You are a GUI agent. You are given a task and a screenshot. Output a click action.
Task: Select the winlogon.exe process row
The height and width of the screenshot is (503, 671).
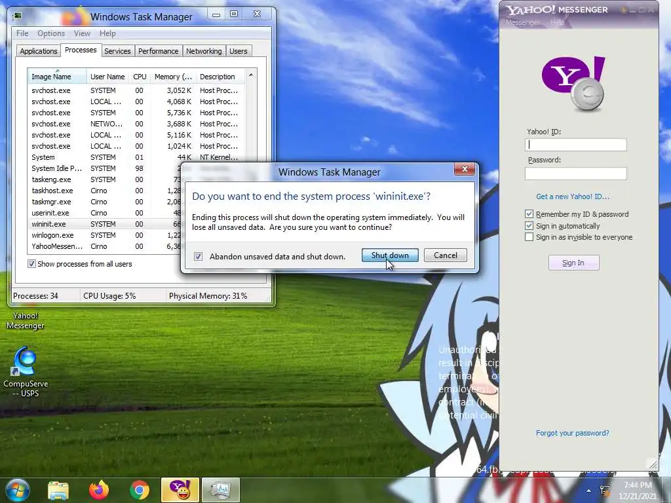(x=105, y=235)
